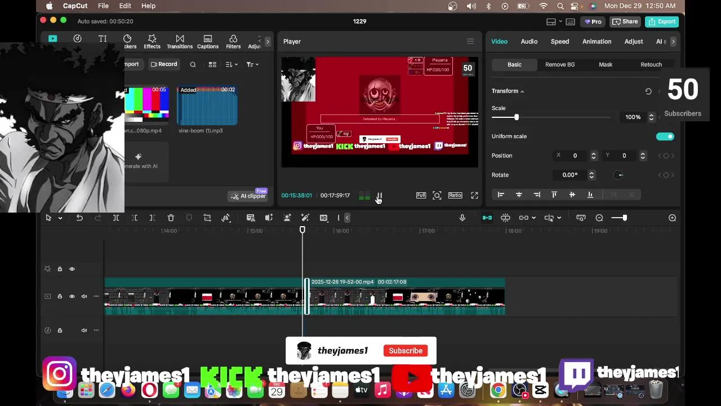Switch to the Speed tab
The image size is (721, 406).
560,42
